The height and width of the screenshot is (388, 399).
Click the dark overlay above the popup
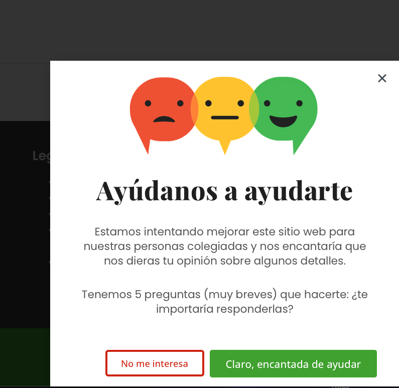click(x=201, y=30)
